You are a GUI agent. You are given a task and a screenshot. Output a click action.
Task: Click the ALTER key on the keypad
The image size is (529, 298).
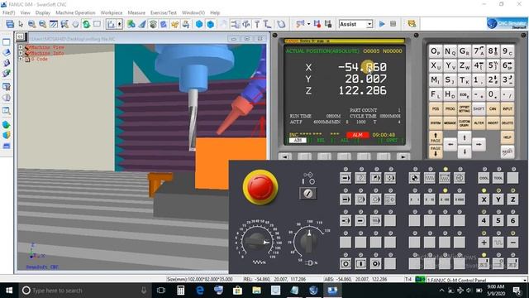pos(479,123)
